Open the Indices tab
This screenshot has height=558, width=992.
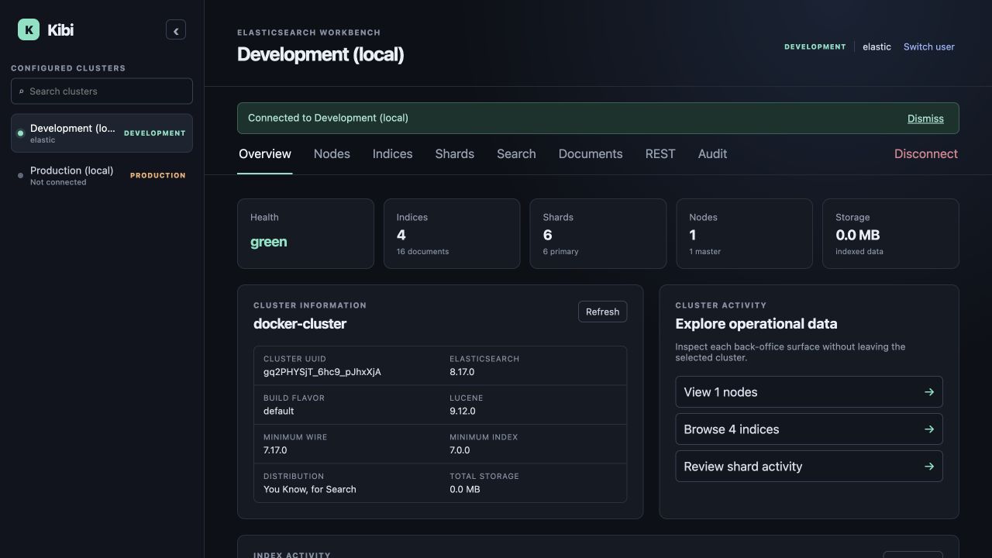click(392, 154)
